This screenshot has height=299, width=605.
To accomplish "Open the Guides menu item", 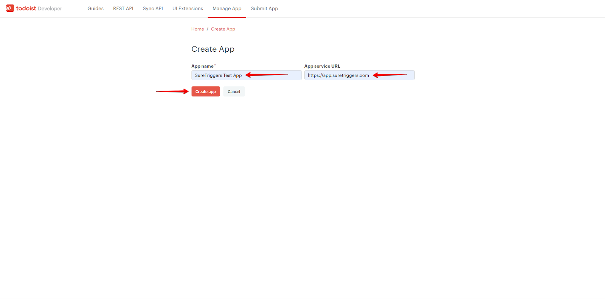I will tap(95, 8).
